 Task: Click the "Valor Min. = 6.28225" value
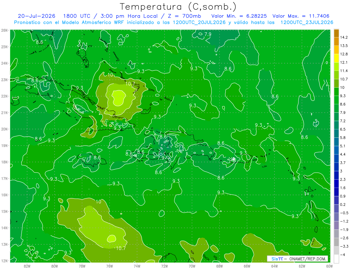(x=239, y=16)
